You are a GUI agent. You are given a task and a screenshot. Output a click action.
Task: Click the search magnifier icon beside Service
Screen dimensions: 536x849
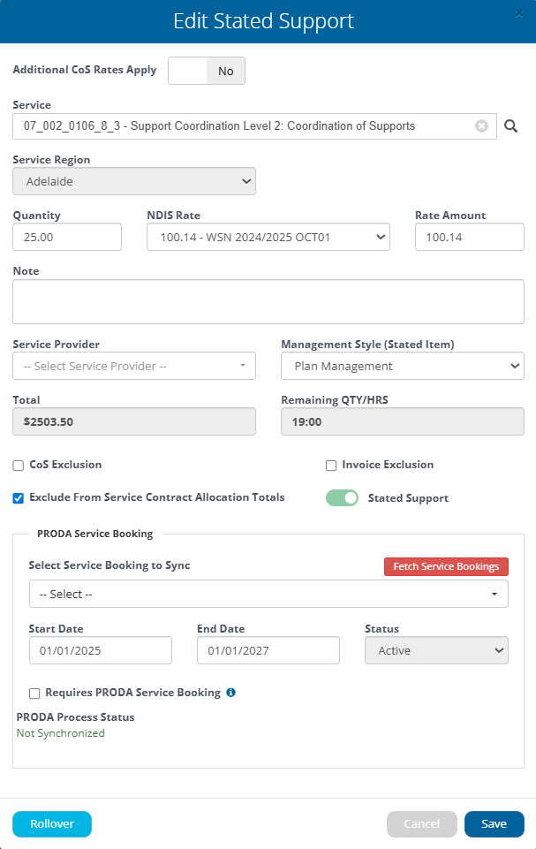point(510,126)
